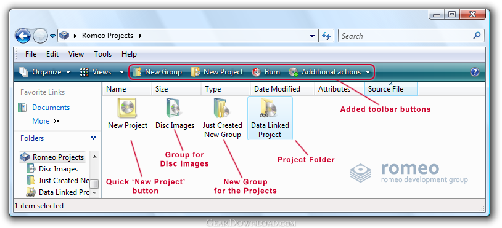Sort by the Attributes column header
Image resolution: width=502 pixels, height=228 pixels.
tap(340, 89)
